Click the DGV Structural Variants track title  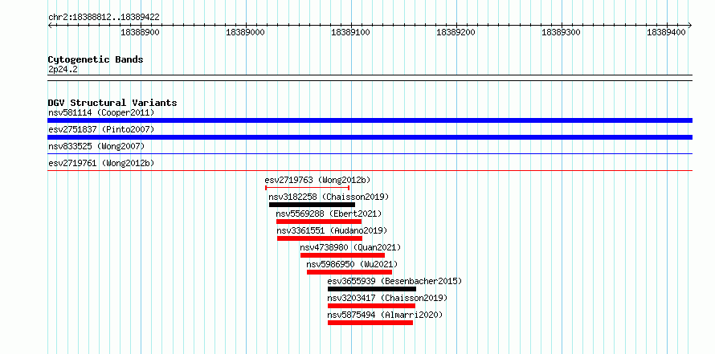pyautogui.click(x=112, y=103)
